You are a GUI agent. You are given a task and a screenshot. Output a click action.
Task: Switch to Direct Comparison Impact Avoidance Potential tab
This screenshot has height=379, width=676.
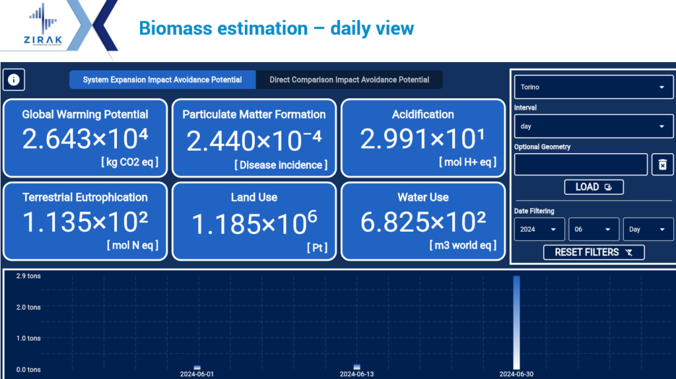(349, 80)
